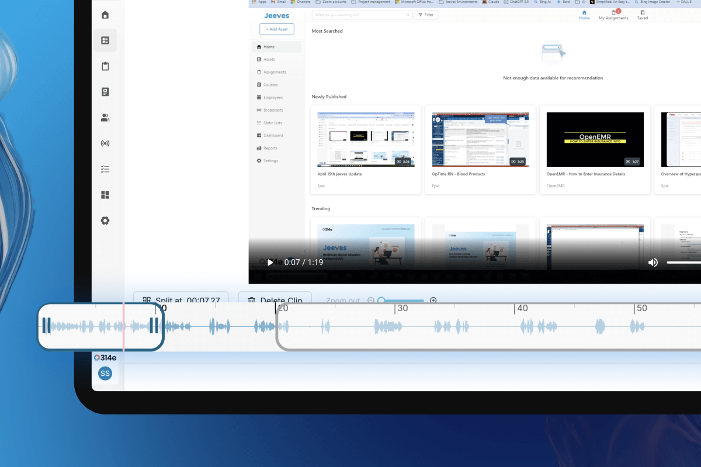Mute the video with the speaker icon
This screenshot has width=701, height=467.
point(653,263)
